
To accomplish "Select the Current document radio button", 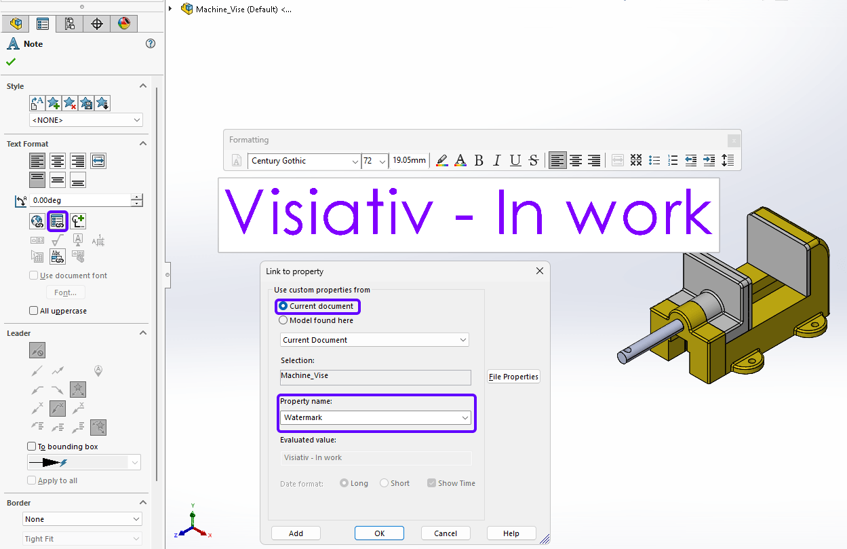I will point(283,306).
